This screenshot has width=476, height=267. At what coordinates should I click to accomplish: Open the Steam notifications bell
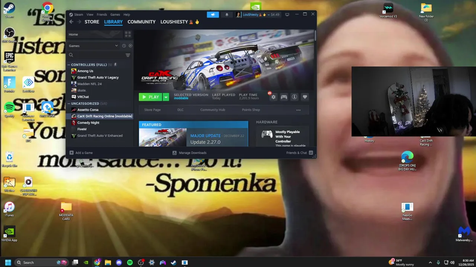click(226, 14)
